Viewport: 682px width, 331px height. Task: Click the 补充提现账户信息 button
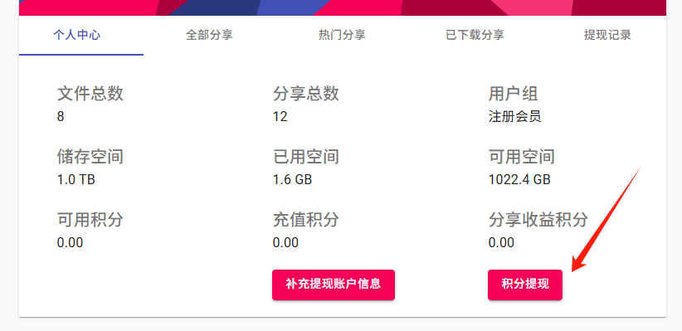pos(334,285)
